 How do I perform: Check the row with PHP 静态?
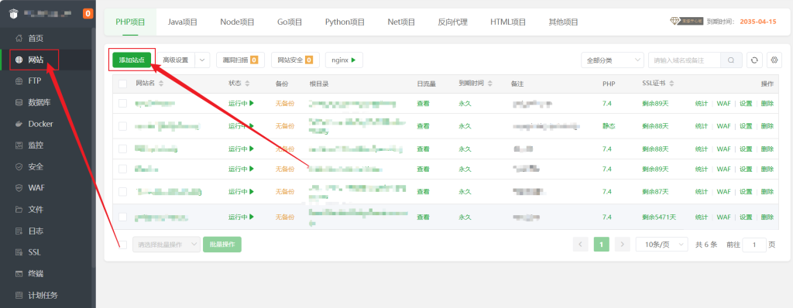click(122, 126)
